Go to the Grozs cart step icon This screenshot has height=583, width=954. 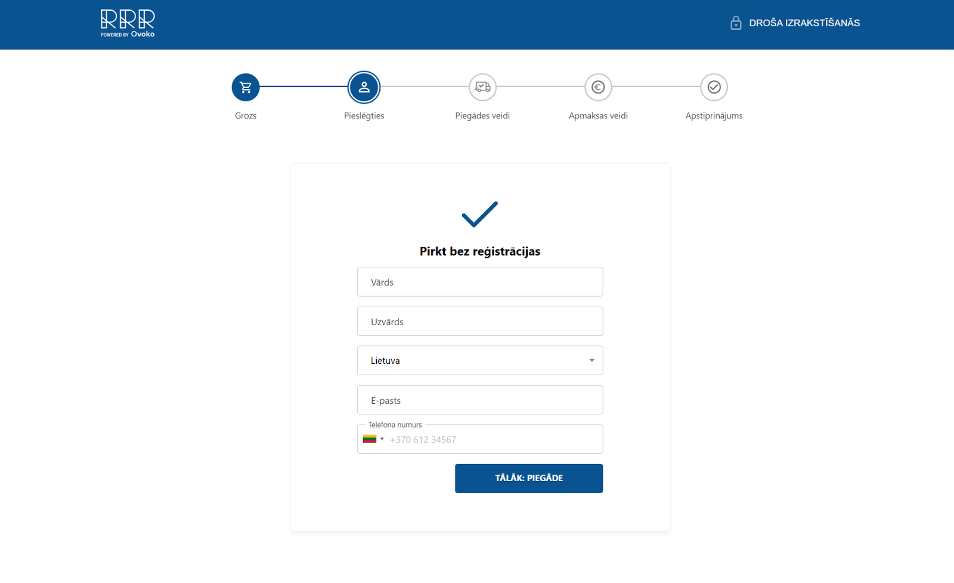tap(246, 88)
